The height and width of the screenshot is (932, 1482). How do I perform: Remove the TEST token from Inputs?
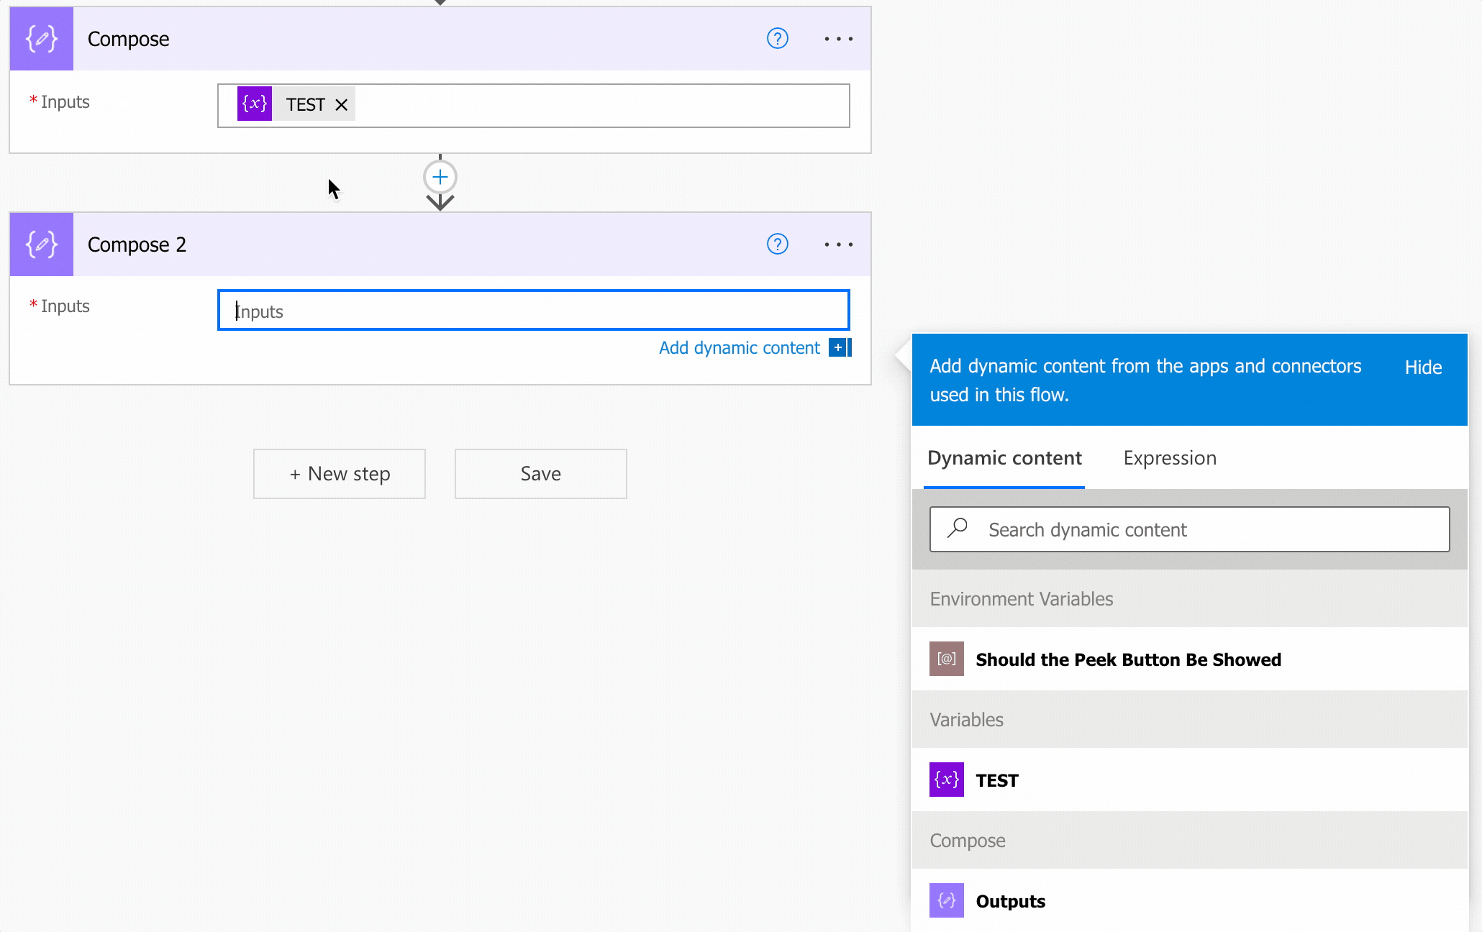pyautogui.click(x=342, y=105)
